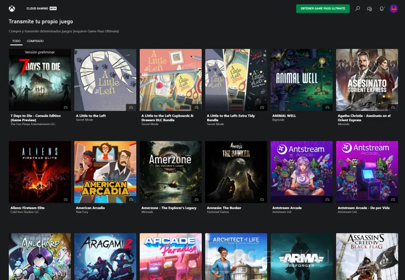Click the controller icon on 7 Days to Die tile
Viewport: 405px width, 280px height.
coord(65,107)
